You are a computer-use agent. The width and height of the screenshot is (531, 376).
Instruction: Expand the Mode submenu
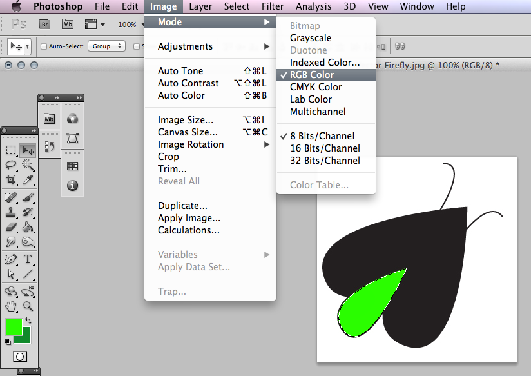[210, 22]
